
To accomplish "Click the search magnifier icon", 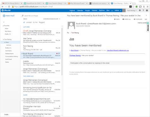I will [22, 16].
